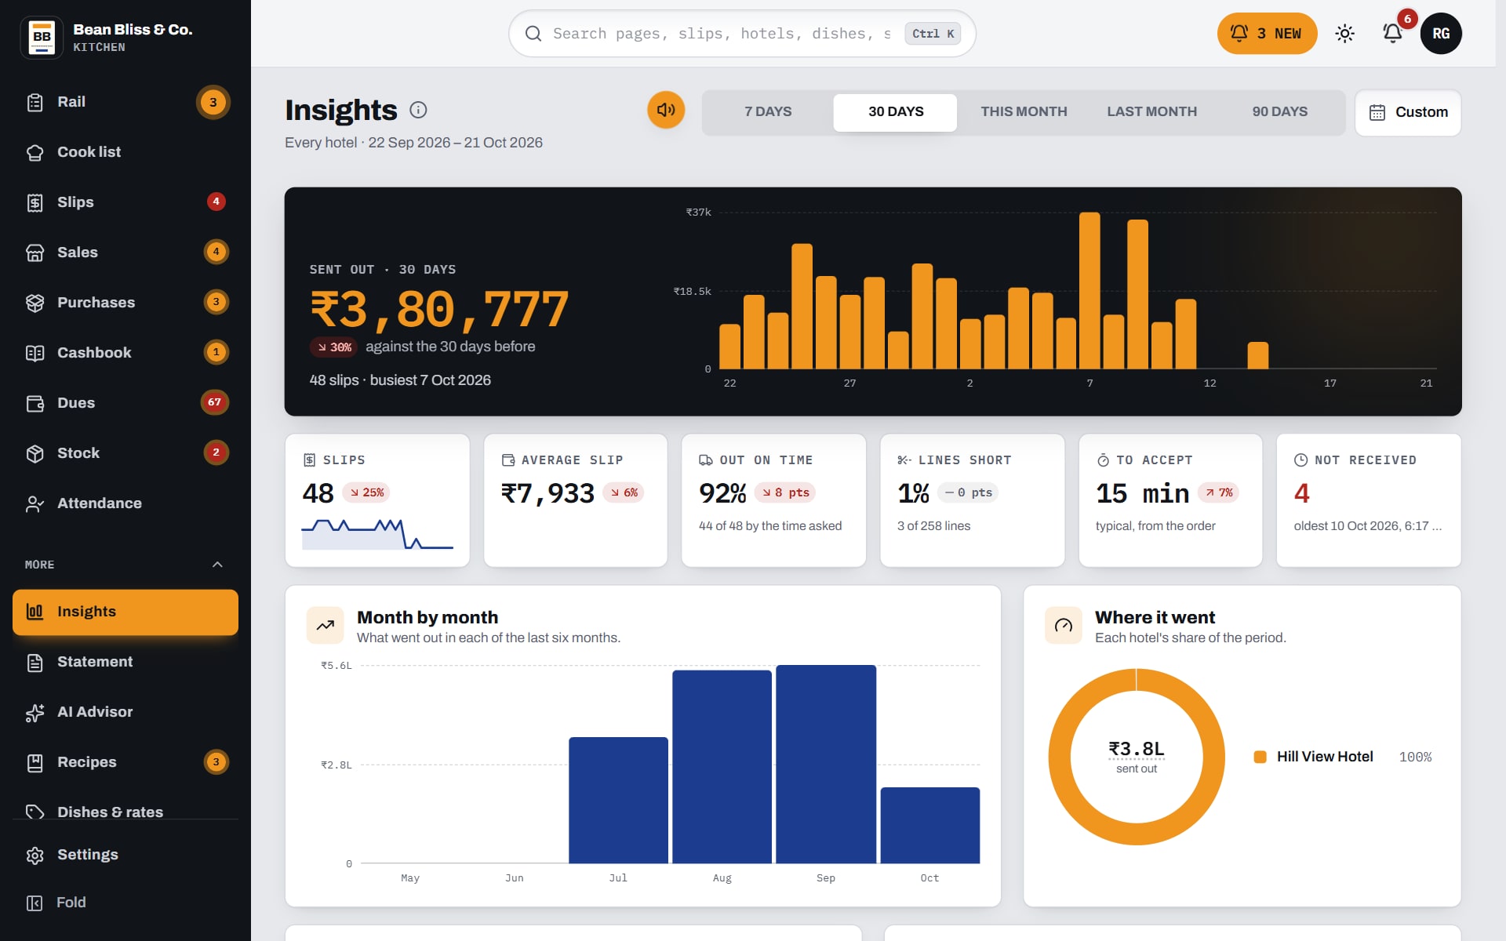Click the Sep bar in Month by month
This screenshot has width=1506, height=941.
(825, 764)
